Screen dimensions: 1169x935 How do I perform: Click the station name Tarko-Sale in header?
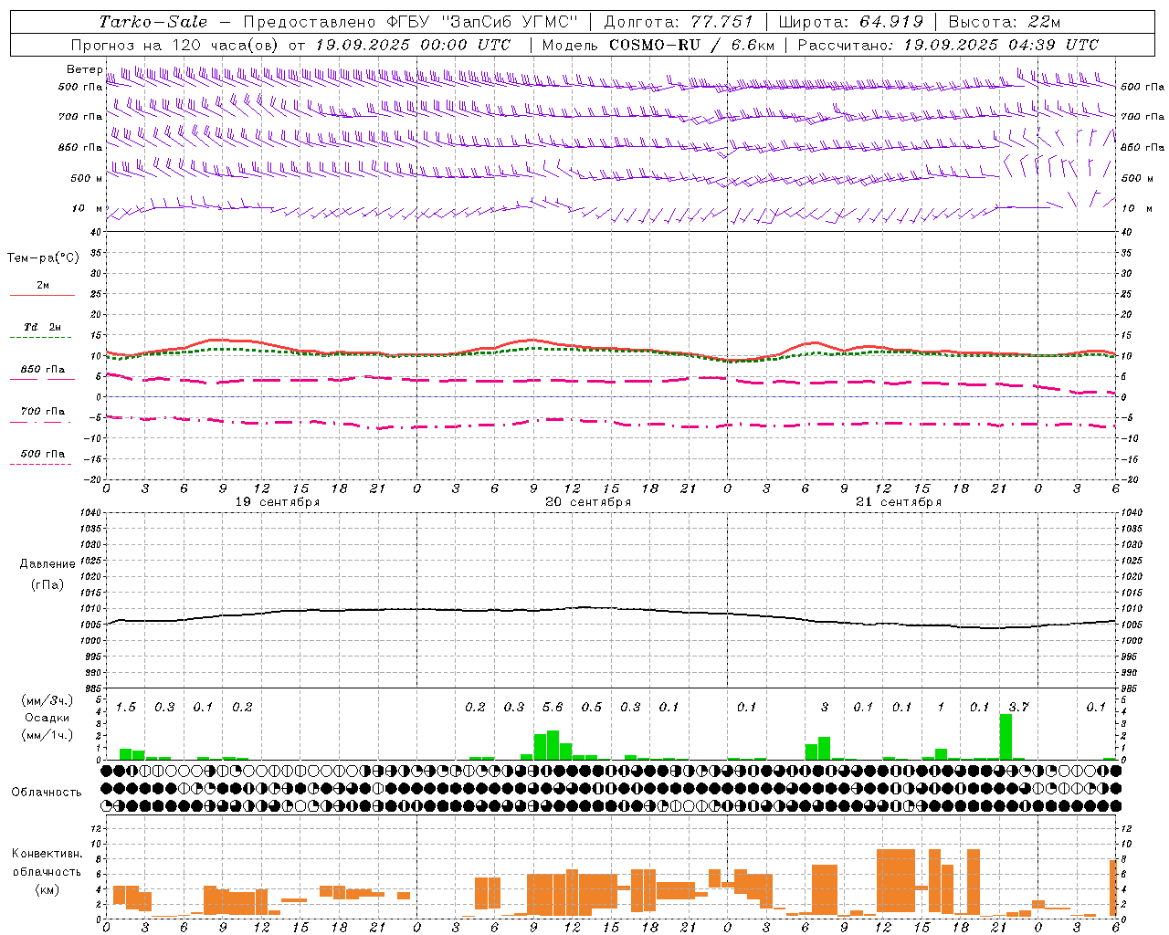[x=153, y=22]
